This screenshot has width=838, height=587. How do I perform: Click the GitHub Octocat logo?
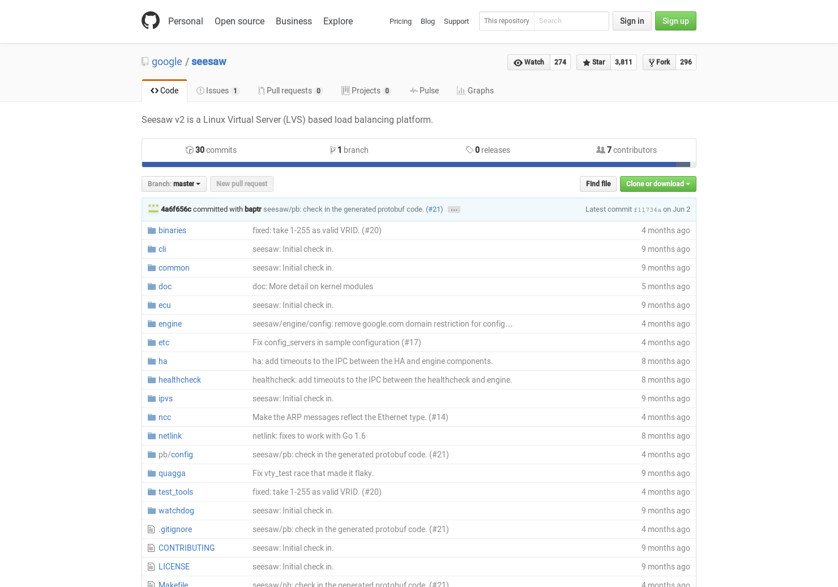(151, 20)
